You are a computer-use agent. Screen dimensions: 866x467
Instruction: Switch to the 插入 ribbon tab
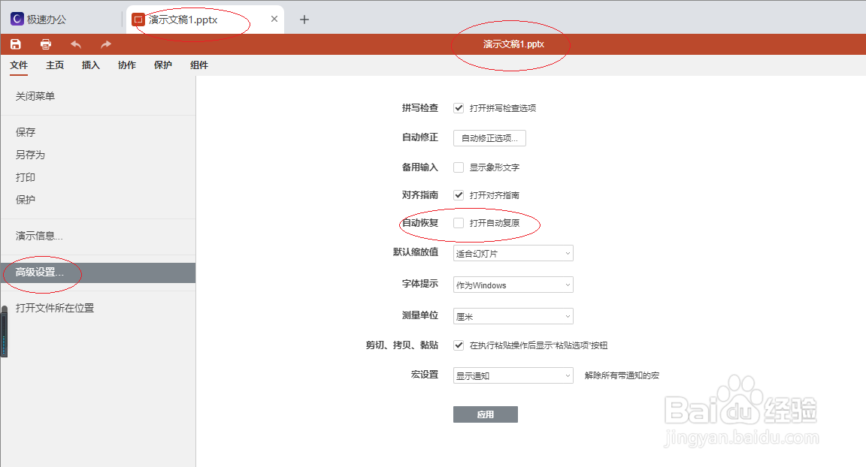tap(90, 65)
